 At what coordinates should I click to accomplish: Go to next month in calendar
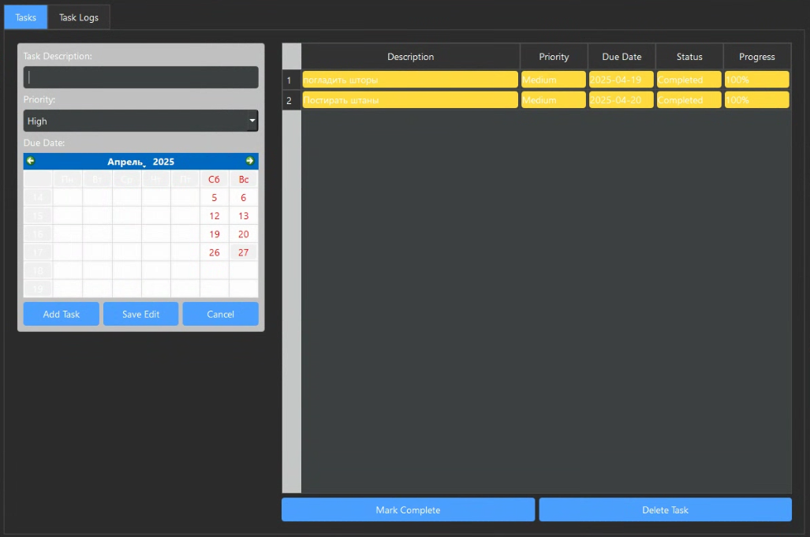(x=249, y=161)
